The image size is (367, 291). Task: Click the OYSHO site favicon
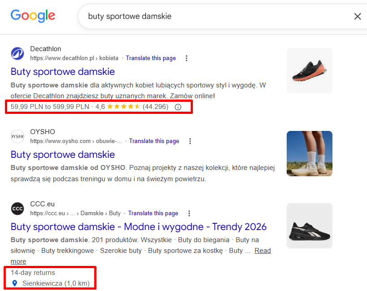[17, 136]
